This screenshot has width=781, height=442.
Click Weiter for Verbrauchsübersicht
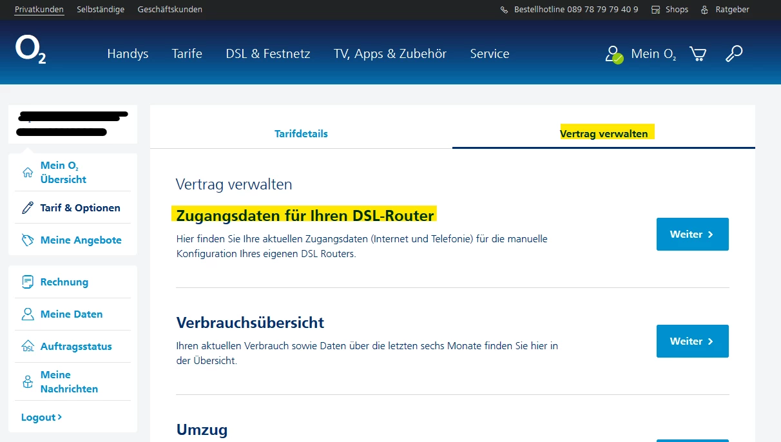click(693, 341)
